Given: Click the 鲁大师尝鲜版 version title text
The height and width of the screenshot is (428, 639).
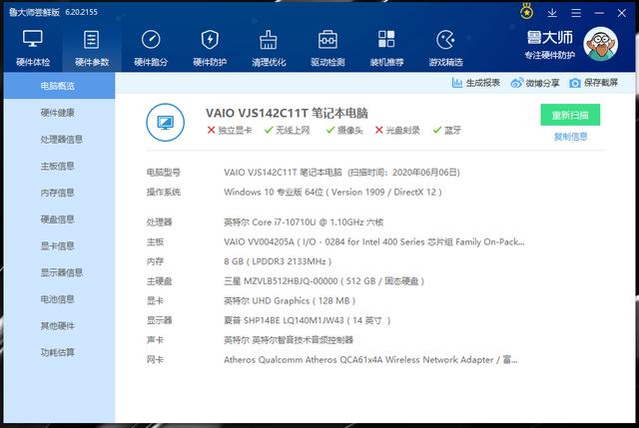Looking at the screenshot, I should click(53, 12).
